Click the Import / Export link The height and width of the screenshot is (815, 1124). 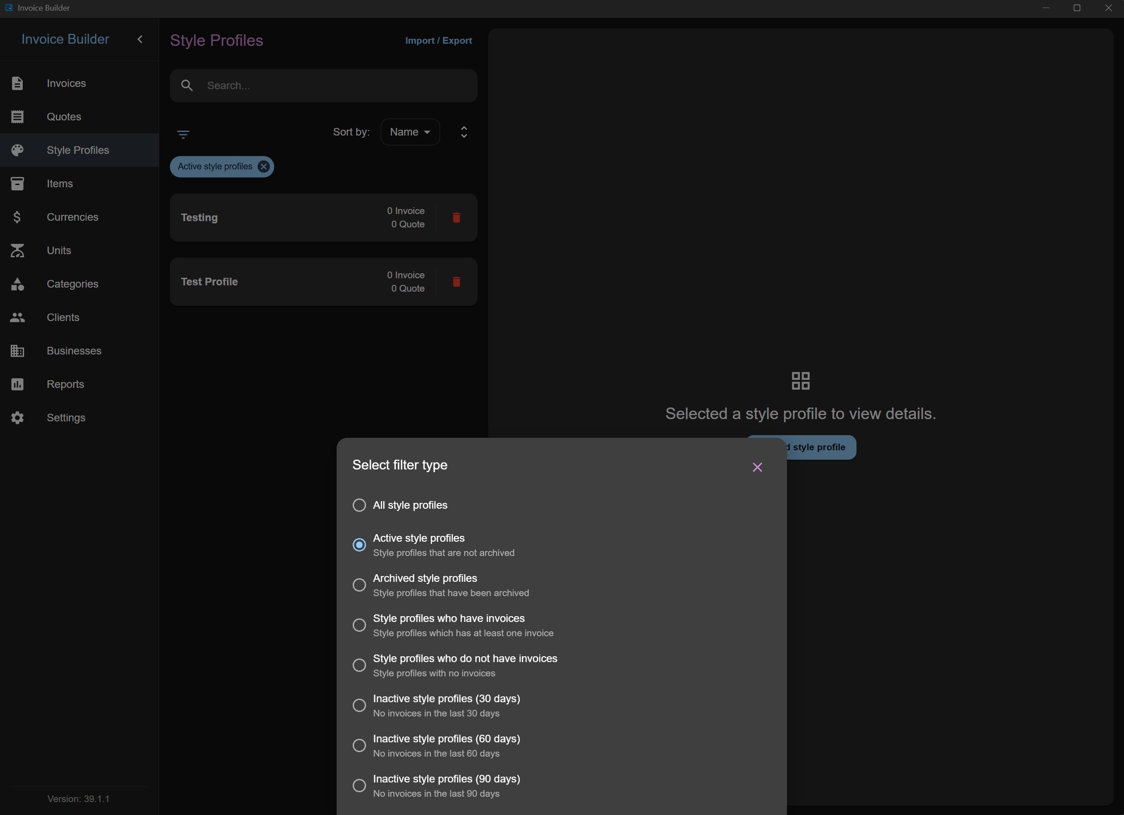(438, 41)
